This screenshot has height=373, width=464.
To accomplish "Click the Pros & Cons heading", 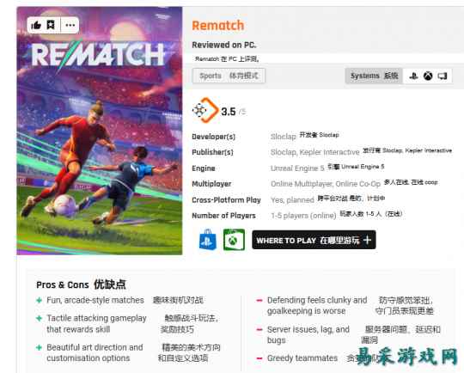I will click(x=63, y=284).
